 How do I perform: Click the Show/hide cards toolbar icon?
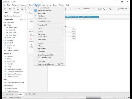tap(100, 9)
